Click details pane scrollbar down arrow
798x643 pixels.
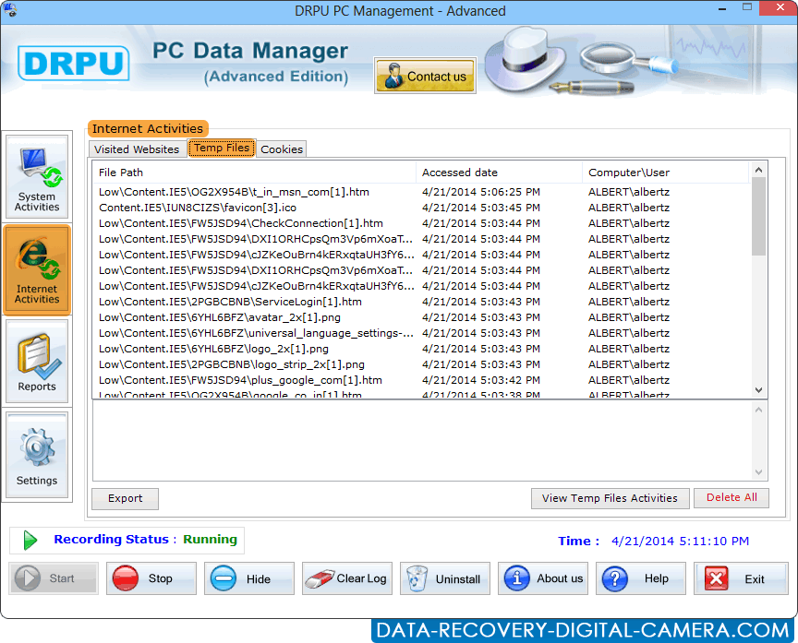click(x=758, y=472)
